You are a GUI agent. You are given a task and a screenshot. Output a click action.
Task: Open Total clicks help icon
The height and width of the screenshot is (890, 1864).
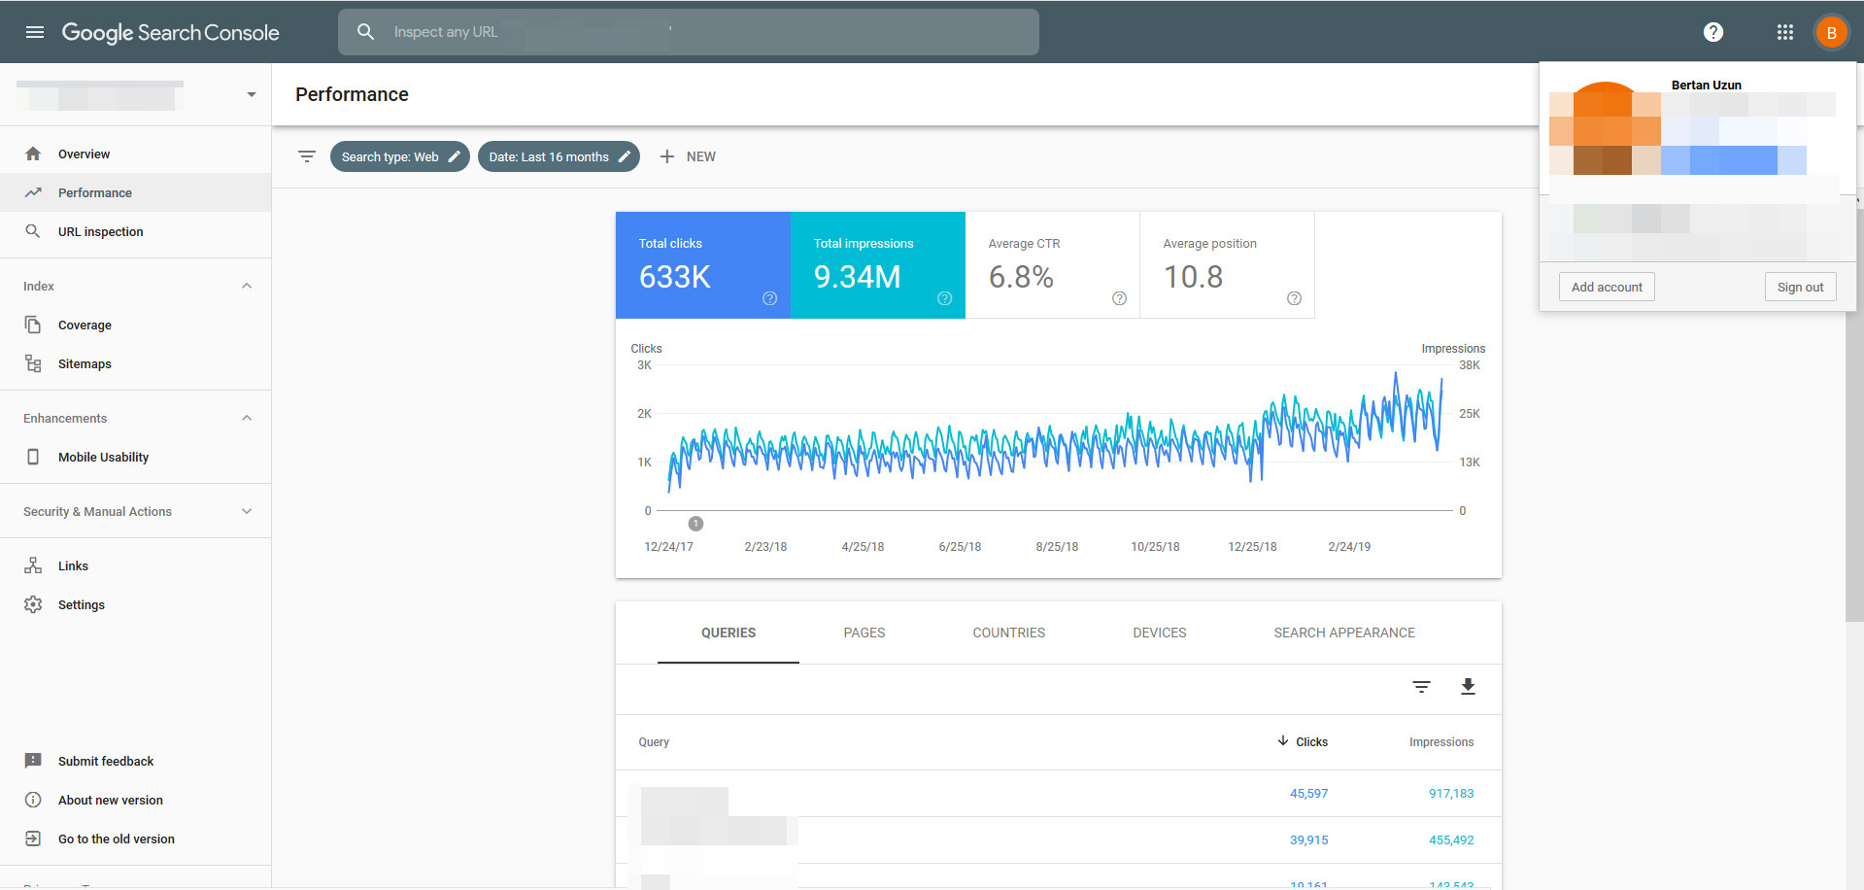click(x=769, y=298)
